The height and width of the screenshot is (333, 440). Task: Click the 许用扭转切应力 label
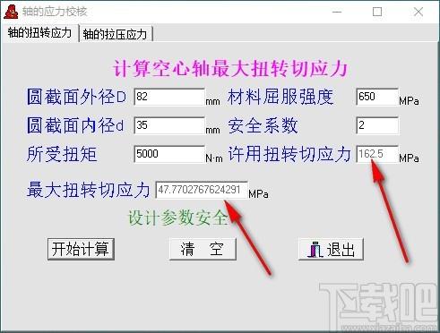289,154
